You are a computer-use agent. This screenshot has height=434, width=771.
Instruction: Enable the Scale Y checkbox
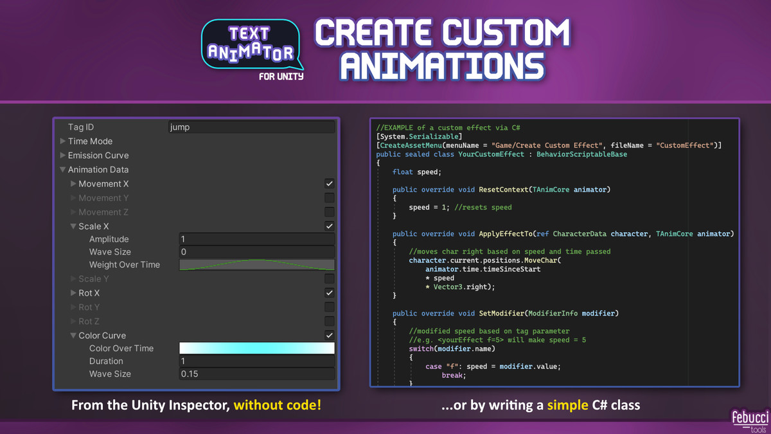[x=329, y=279]
